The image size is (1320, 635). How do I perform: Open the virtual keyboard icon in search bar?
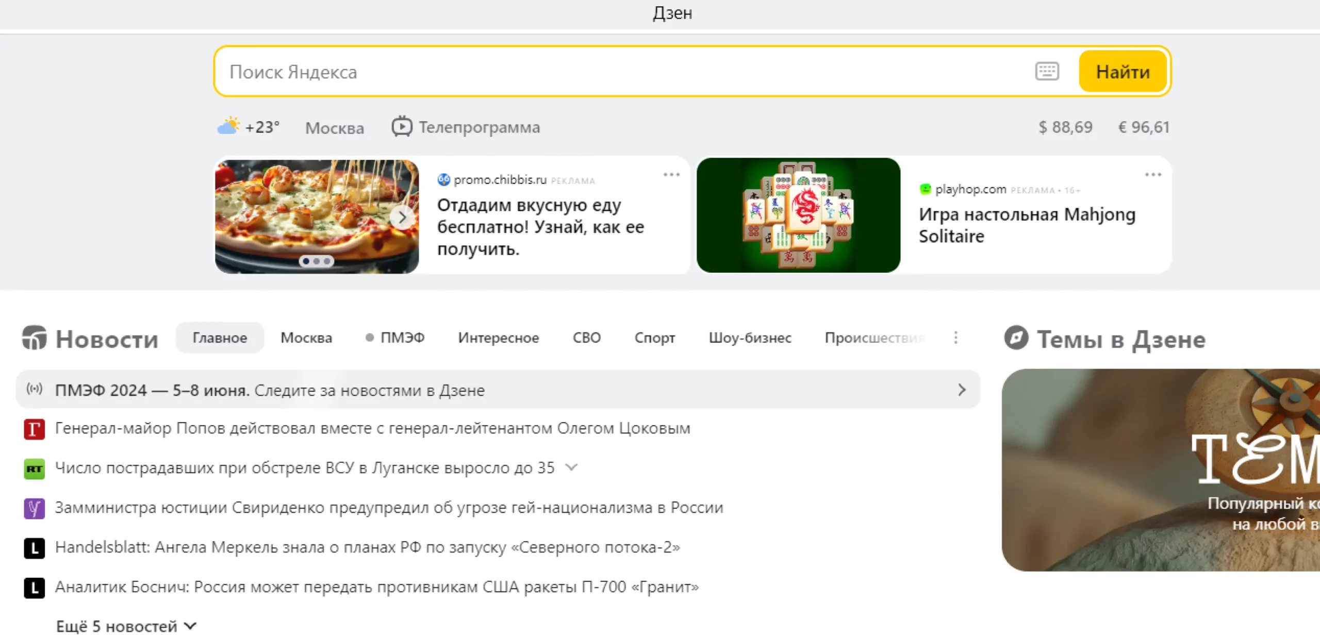[x=1047, y=71]
